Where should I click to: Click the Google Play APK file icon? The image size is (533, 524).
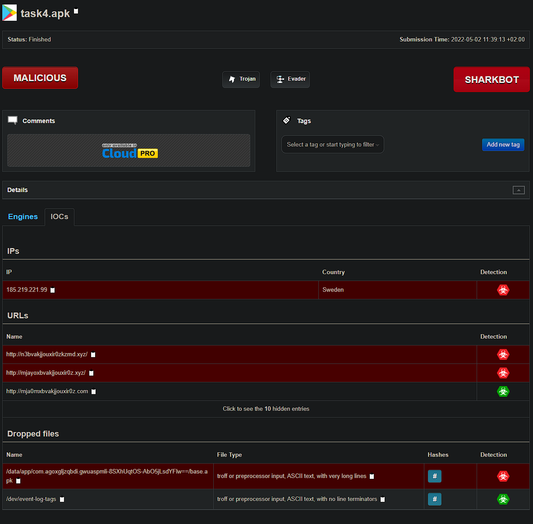[9, 13]
